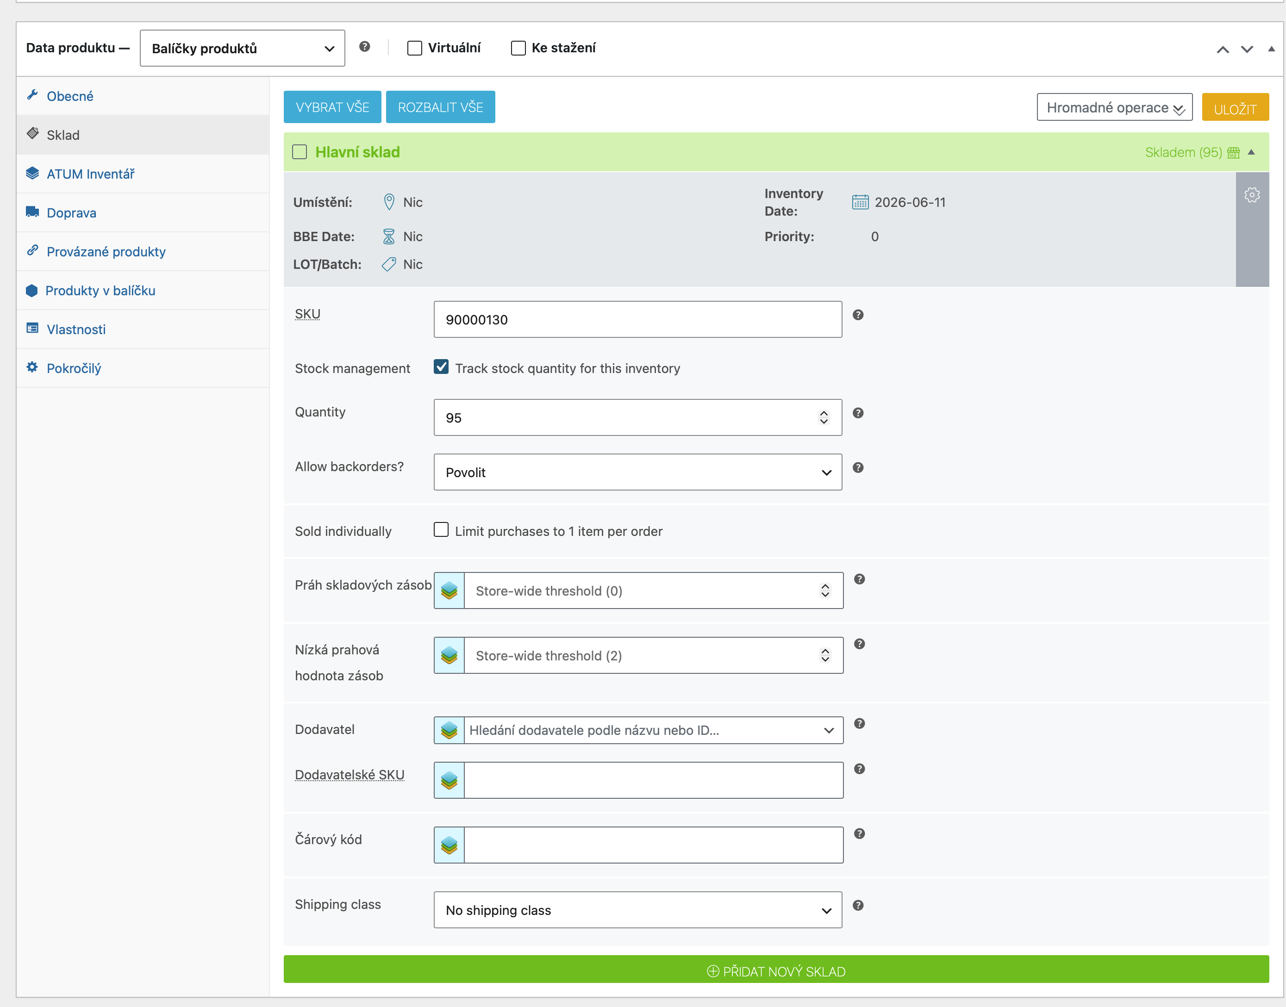The height and width of the screenshot is (1007, 1286).
Task: Click the Dodavatelské SKU input field
Action: [653, 780]
